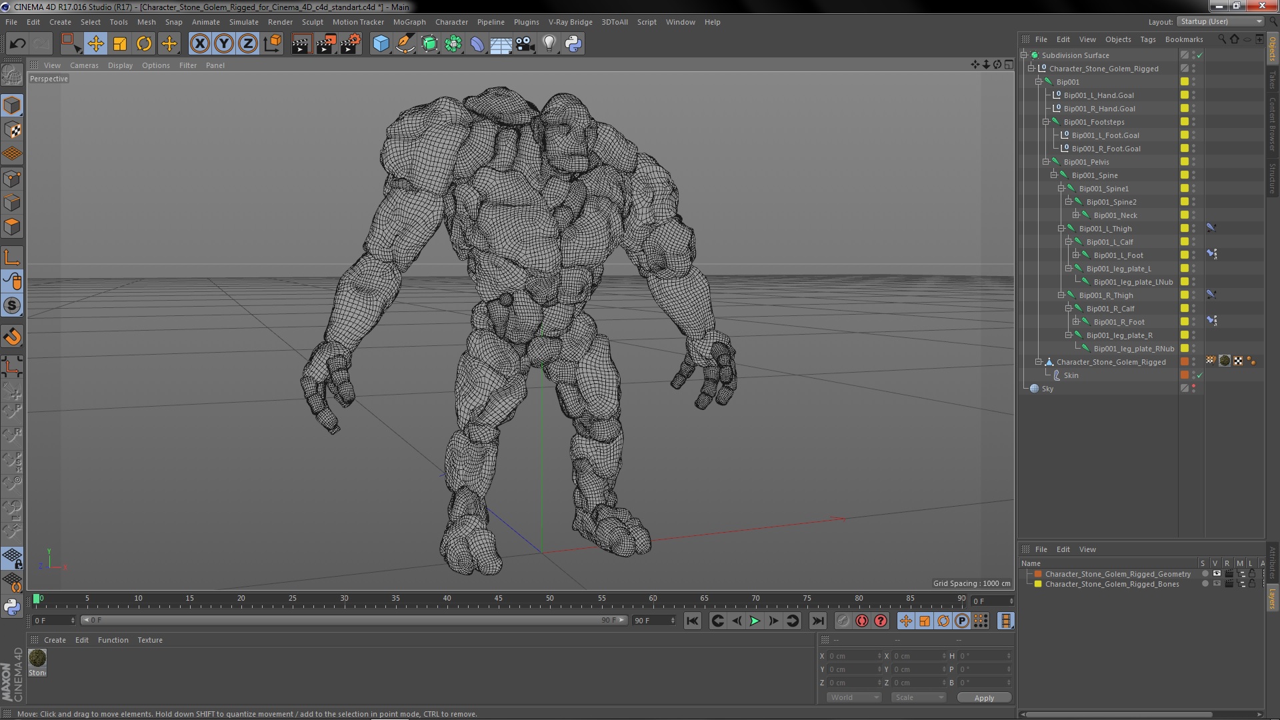Collapse the Subdivision Surface tree node

[1024, 55]
